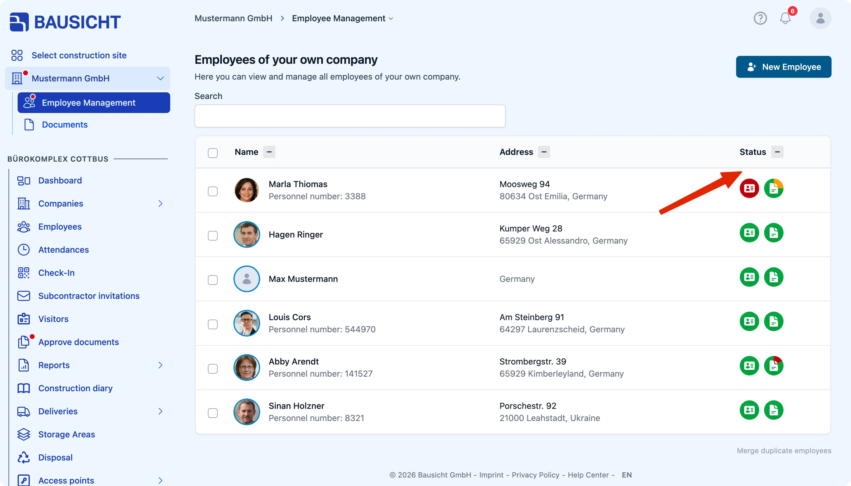Open Approve documents in sidebar
Viewport: 851px width, 486px height.
click(x=78, y=342)
